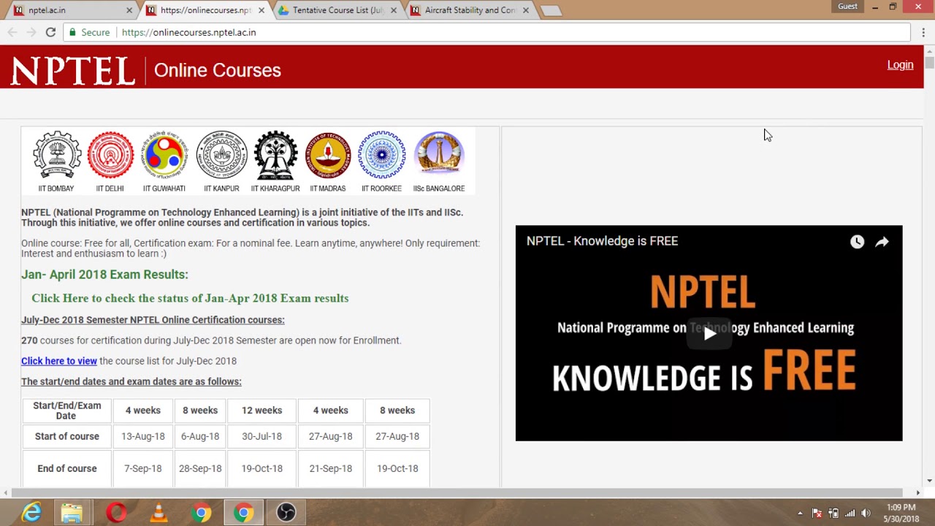Click the End of course row label
Screen dimensions: 935x526
coord(67,468)
